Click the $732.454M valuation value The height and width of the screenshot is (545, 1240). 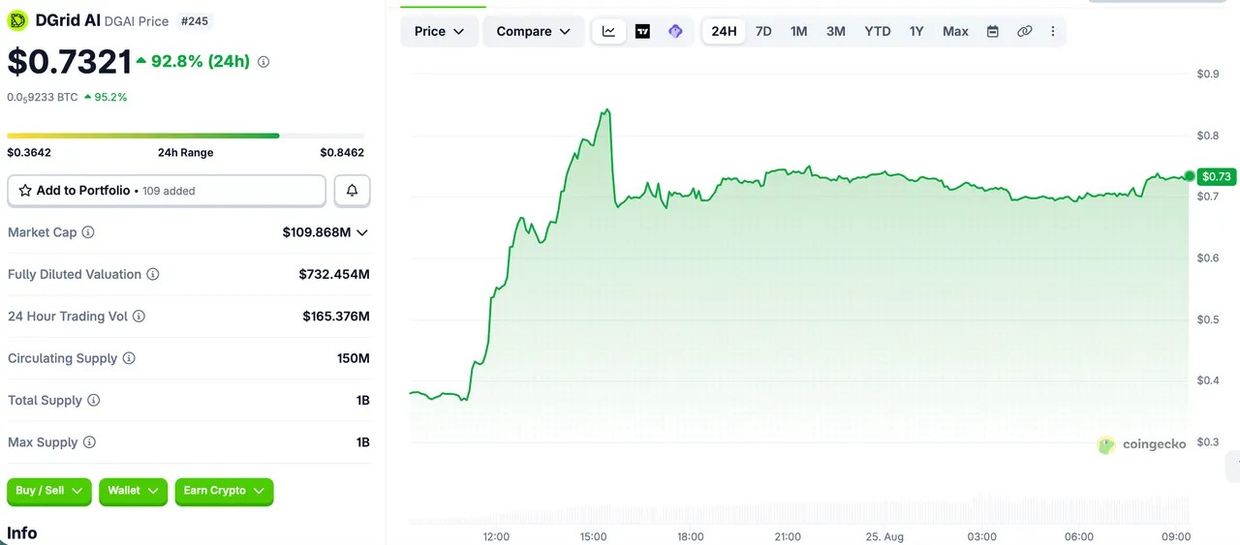(334, 274)
